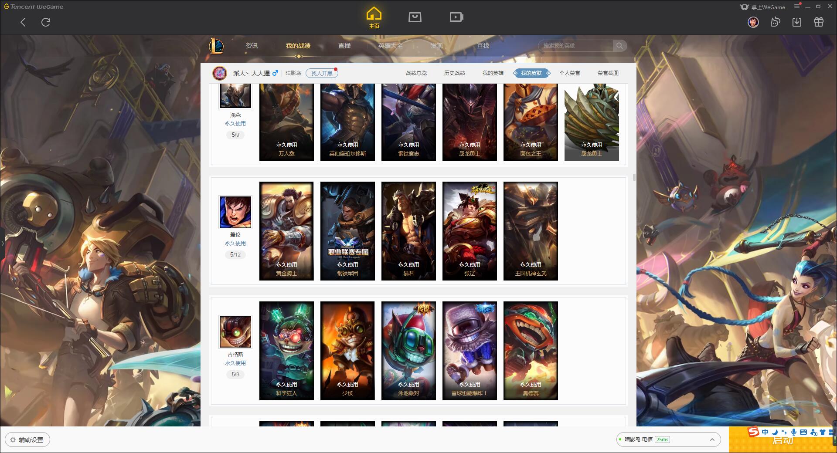
Task: Open the store bag icon in top bar
Action: pos(415,17)
